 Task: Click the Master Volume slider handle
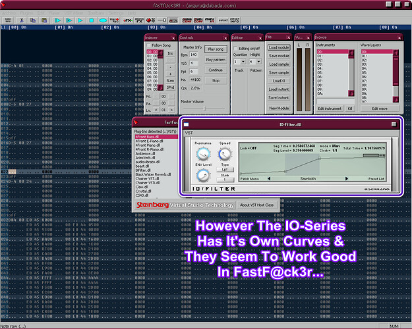tap(205, 108)
